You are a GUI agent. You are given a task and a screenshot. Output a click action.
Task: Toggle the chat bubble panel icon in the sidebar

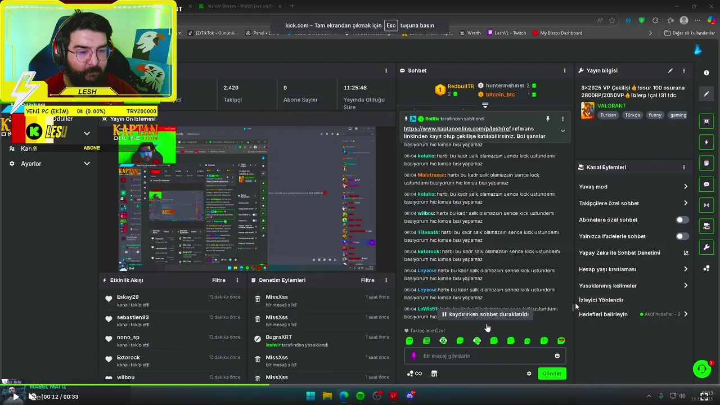pyautogui.click(x=706, y=184)
